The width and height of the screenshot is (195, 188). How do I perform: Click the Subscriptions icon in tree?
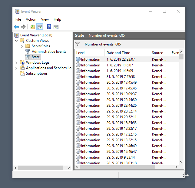[22, 73]
